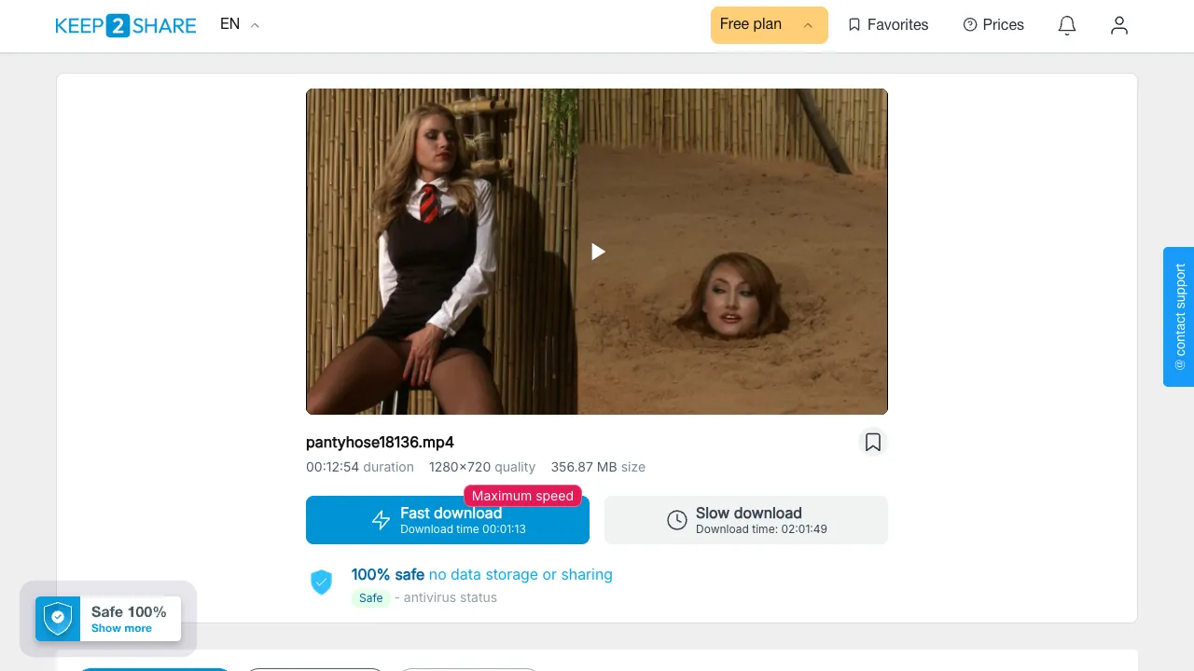The width and height of the screenshot is (1194, 671).
Task: Click the Safe 100% shield badge icon
Action: [58, 619]
